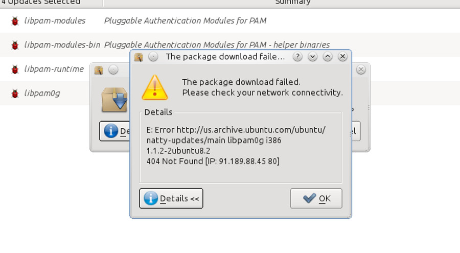Click the help question mark button
The image size is (460, 253).
tap(297, 57)
